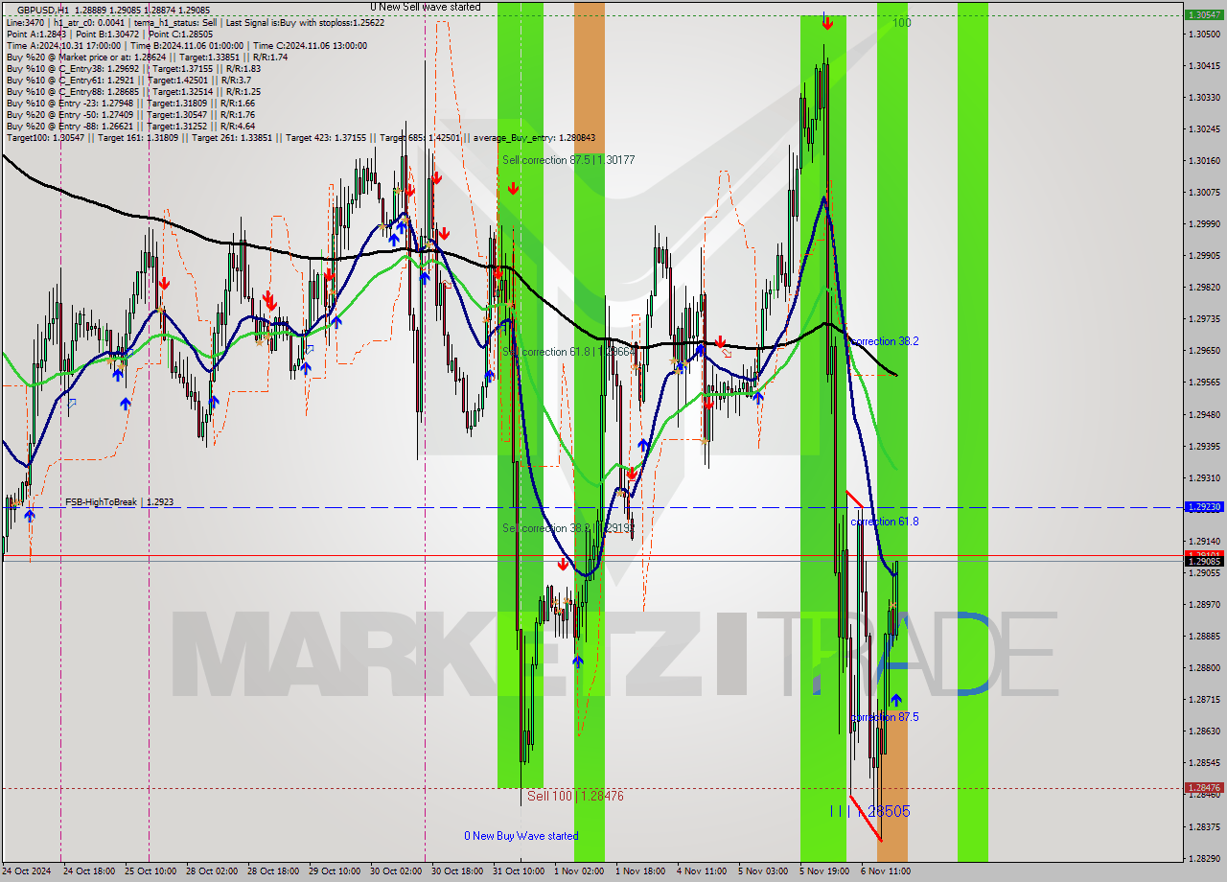This screenshot has height=882, width=1227.
Task: Click the '5 Nov 19:00' time label
Action: (823, 871)
